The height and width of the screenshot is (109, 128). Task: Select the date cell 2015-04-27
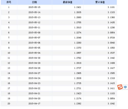pos(34,73)
